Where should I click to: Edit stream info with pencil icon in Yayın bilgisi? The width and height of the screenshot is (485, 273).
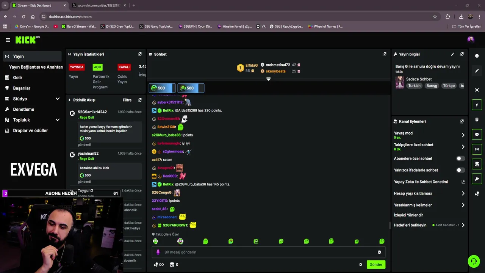tap(452, 54)
